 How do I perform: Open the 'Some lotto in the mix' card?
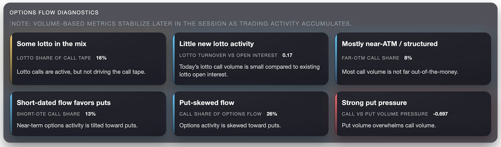point(88,58)
